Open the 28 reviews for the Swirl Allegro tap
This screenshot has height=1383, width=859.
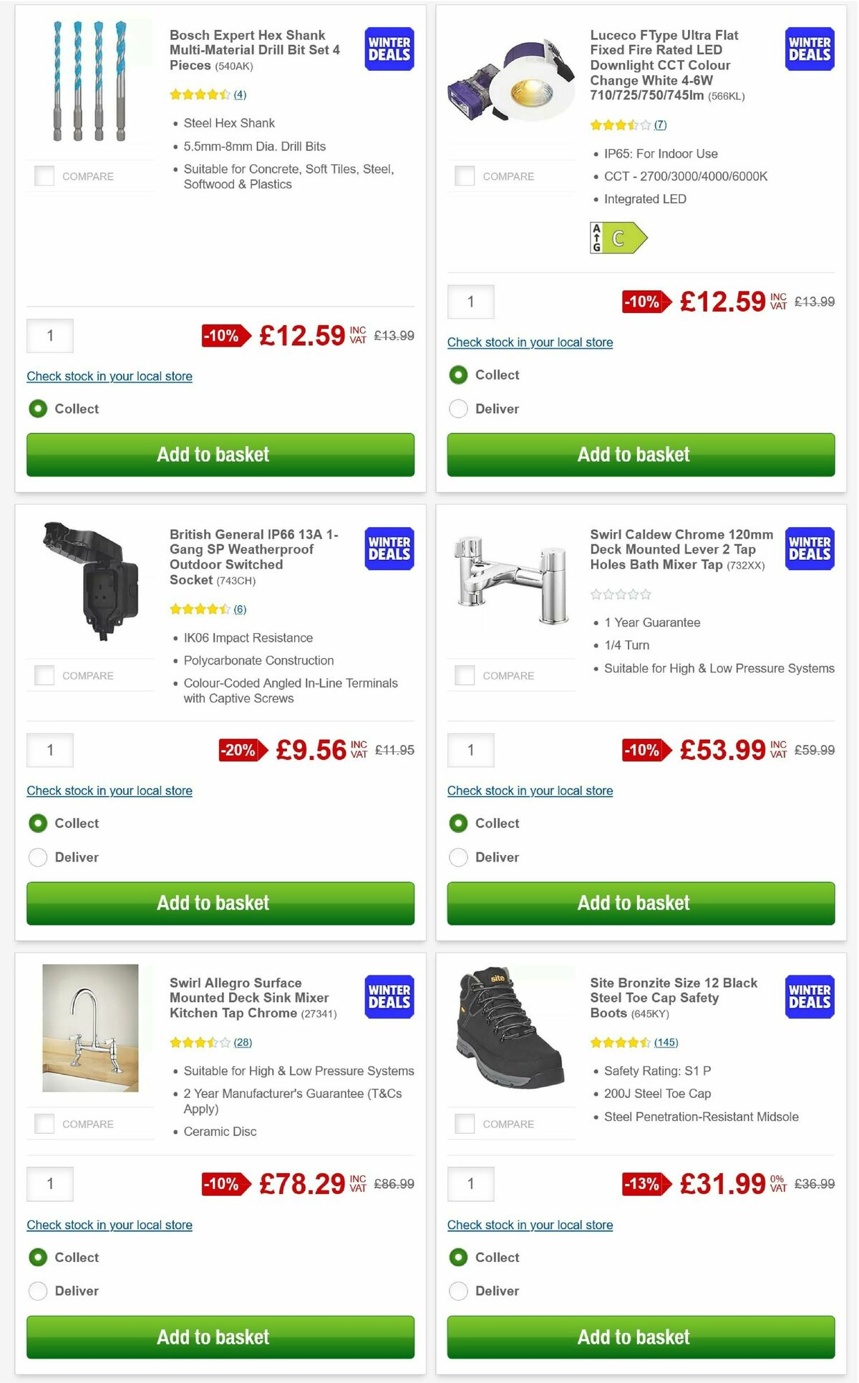point(242,1042)
